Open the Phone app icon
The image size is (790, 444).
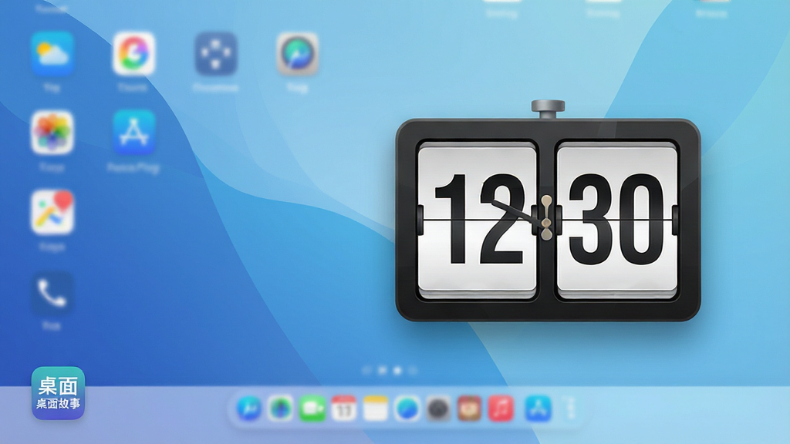pyautogui.click(x=52, y=293)
